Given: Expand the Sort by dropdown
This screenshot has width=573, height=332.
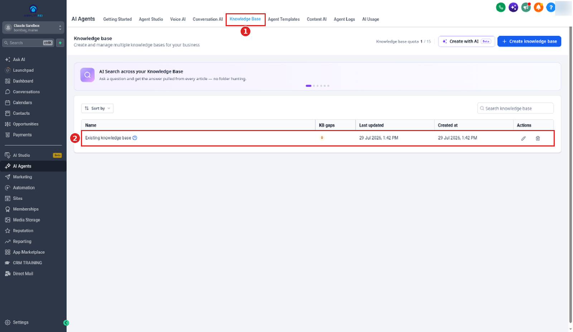Looking at the screenshot, I should (x=97, y=109).
